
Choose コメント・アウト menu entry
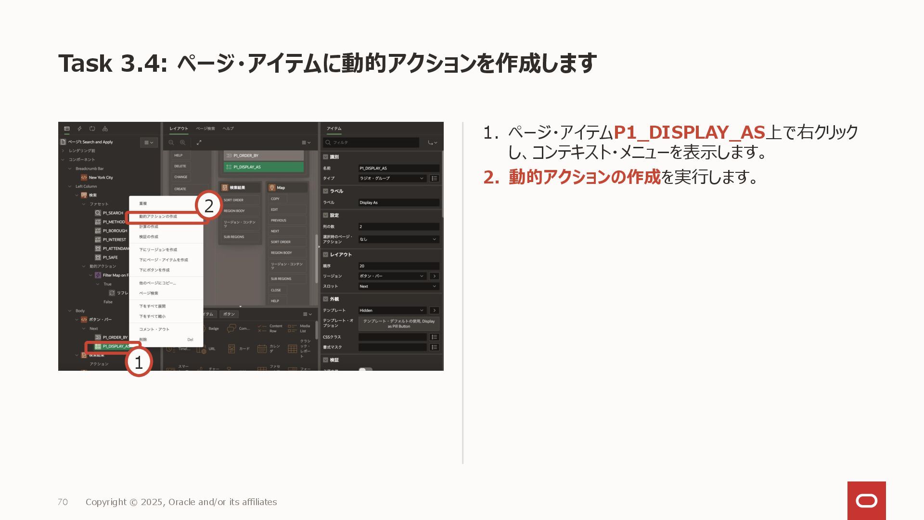(166, 329)
